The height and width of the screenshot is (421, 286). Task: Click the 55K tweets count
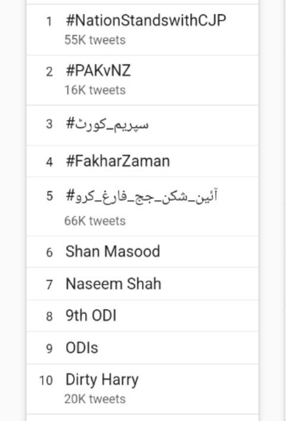[x=95, y=40]
